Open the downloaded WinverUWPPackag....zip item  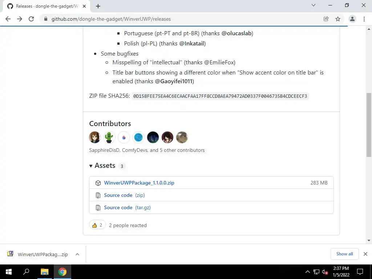point(37,254)
